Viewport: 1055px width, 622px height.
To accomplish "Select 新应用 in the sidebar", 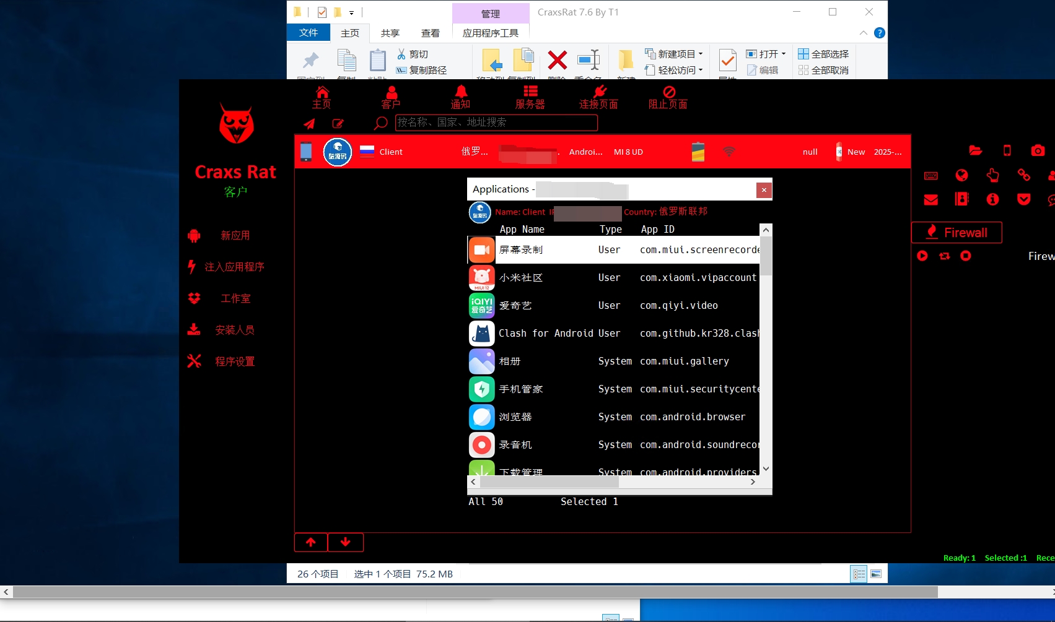I will click(235, 235).
